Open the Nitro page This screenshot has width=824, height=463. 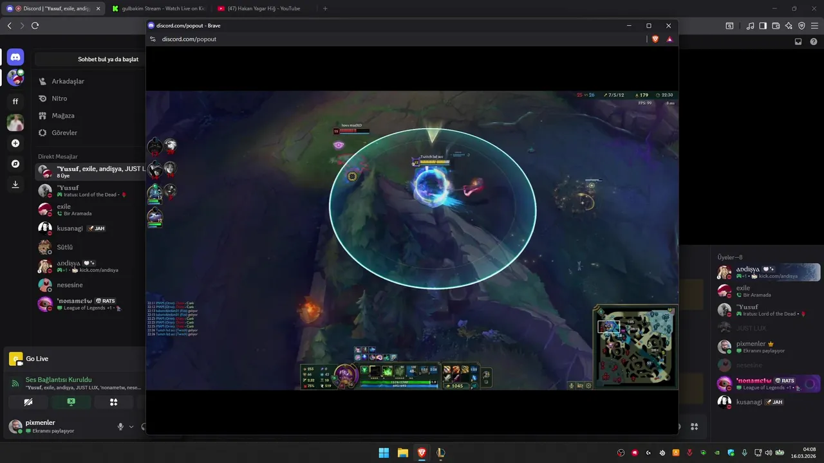(x=90, y=98)
